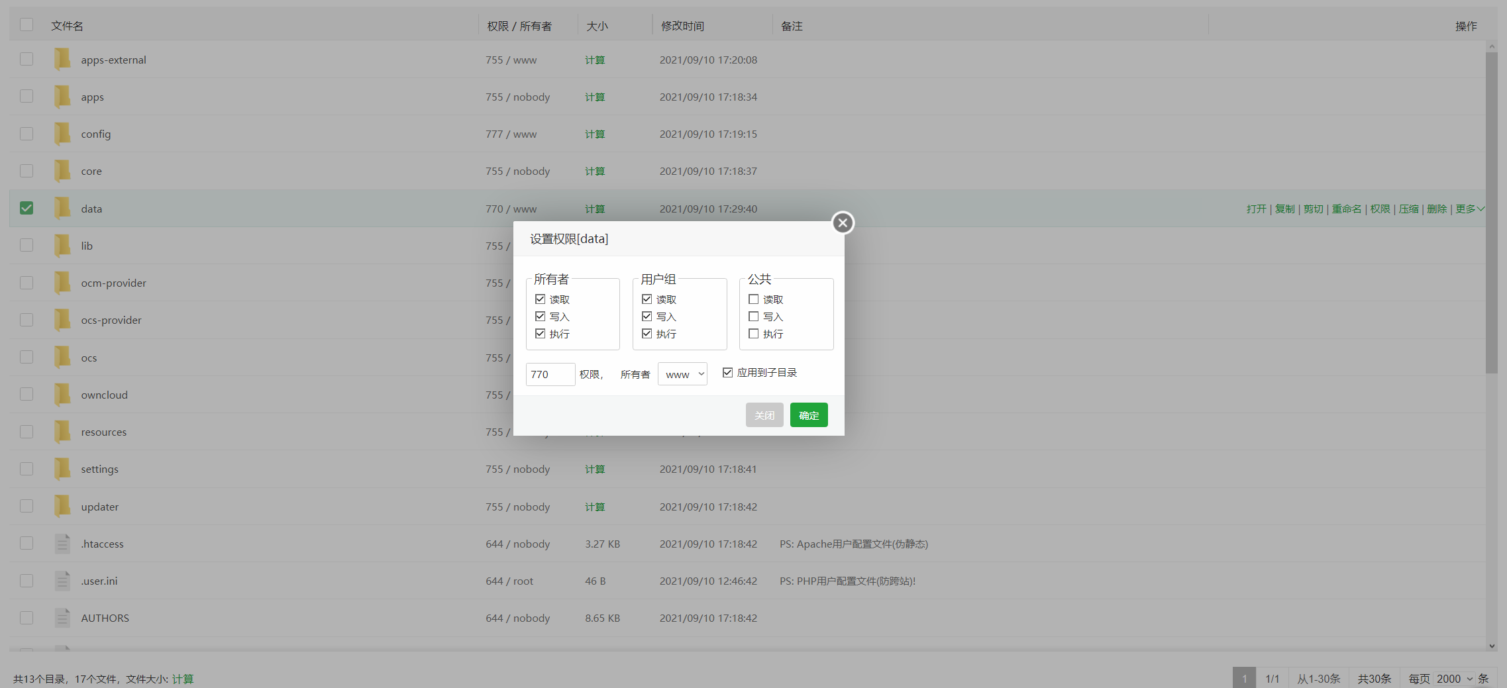The height and width of the screenshot is (688, 1507).
Task: Tick the select-all checkbox in header
Action: pos(26,25)
